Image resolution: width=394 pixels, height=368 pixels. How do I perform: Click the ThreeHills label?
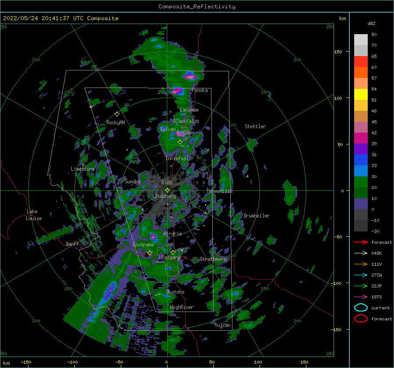point(219,191)
